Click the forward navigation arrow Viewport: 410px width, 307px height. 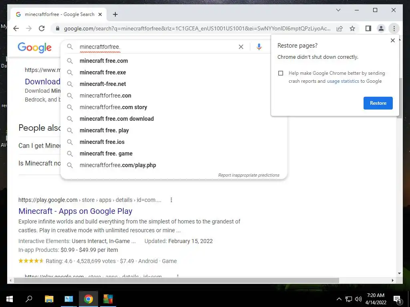29,28
